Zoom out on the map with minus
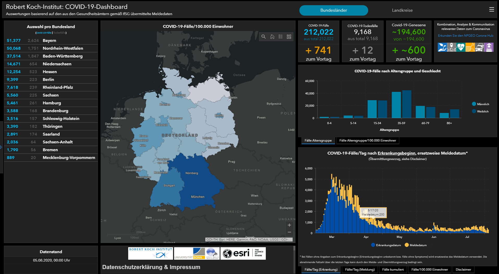The width and height of the screenshot is (499, 274). pos(289,232)
